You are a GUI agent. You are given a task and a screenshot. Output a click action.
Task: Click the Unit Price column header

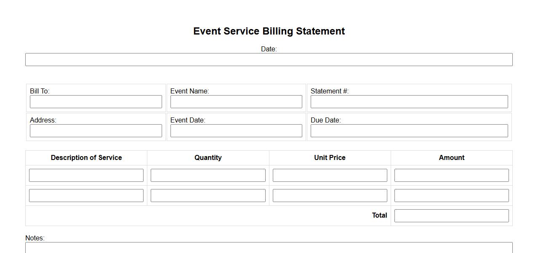tap(330, 158)
